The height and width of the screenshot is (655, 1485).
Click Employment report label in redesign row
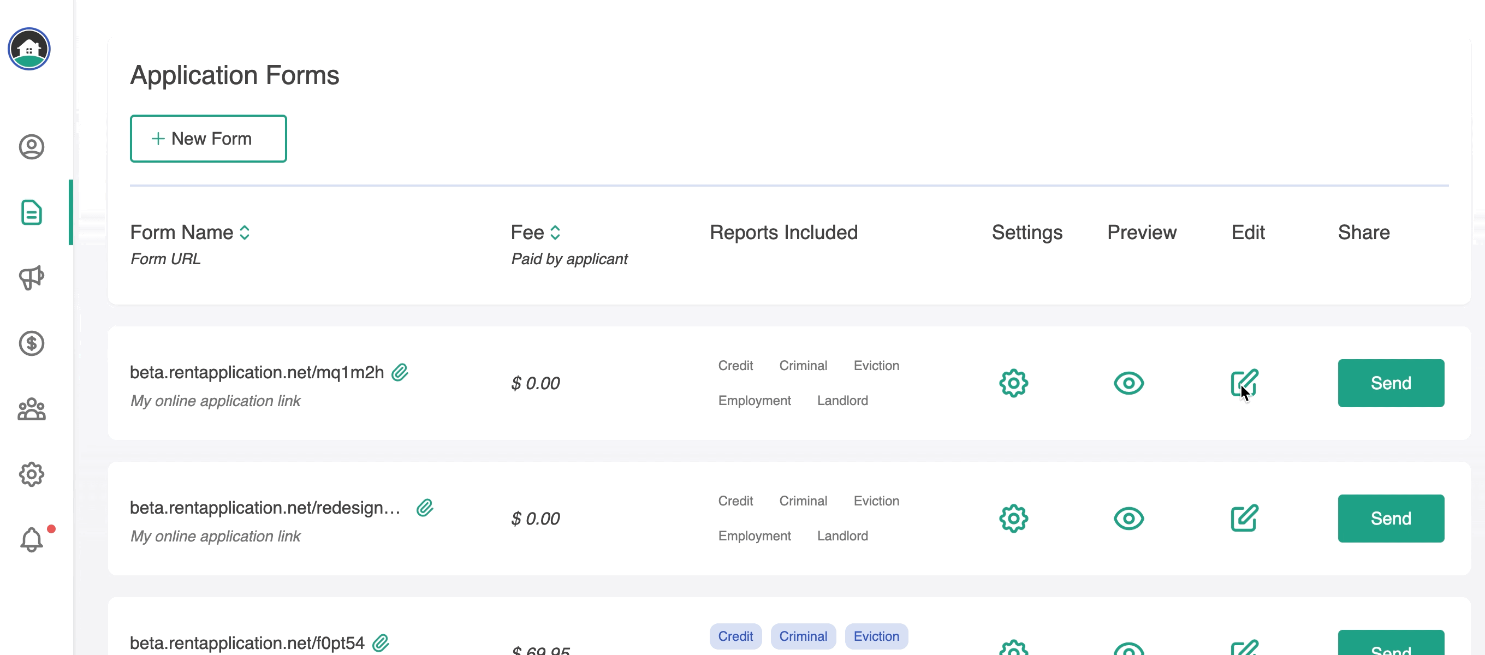pyautogui.click(x=754, y=536)
